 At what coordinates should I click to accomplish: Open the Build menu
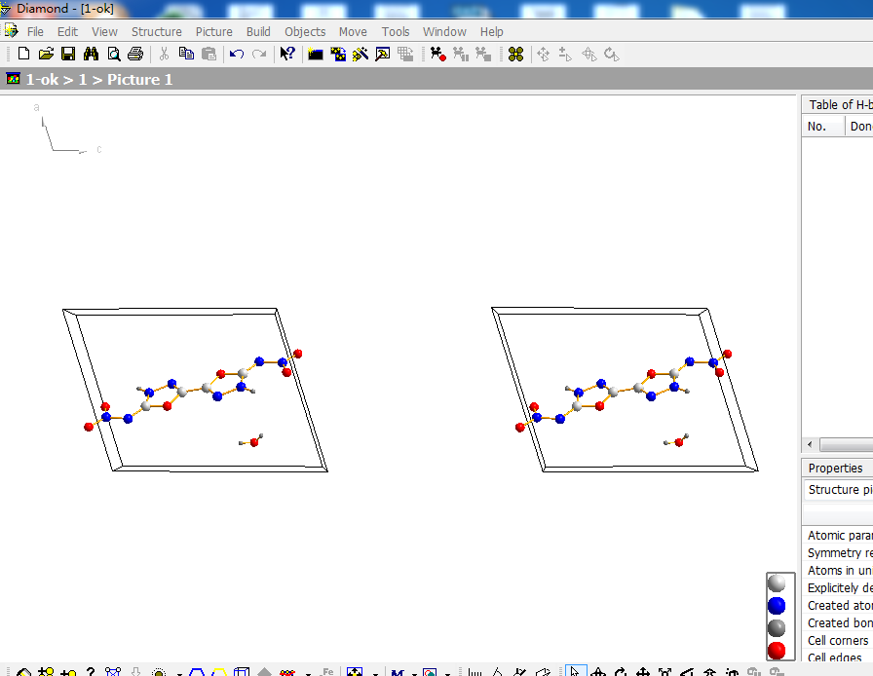click(x=258, y=32)
